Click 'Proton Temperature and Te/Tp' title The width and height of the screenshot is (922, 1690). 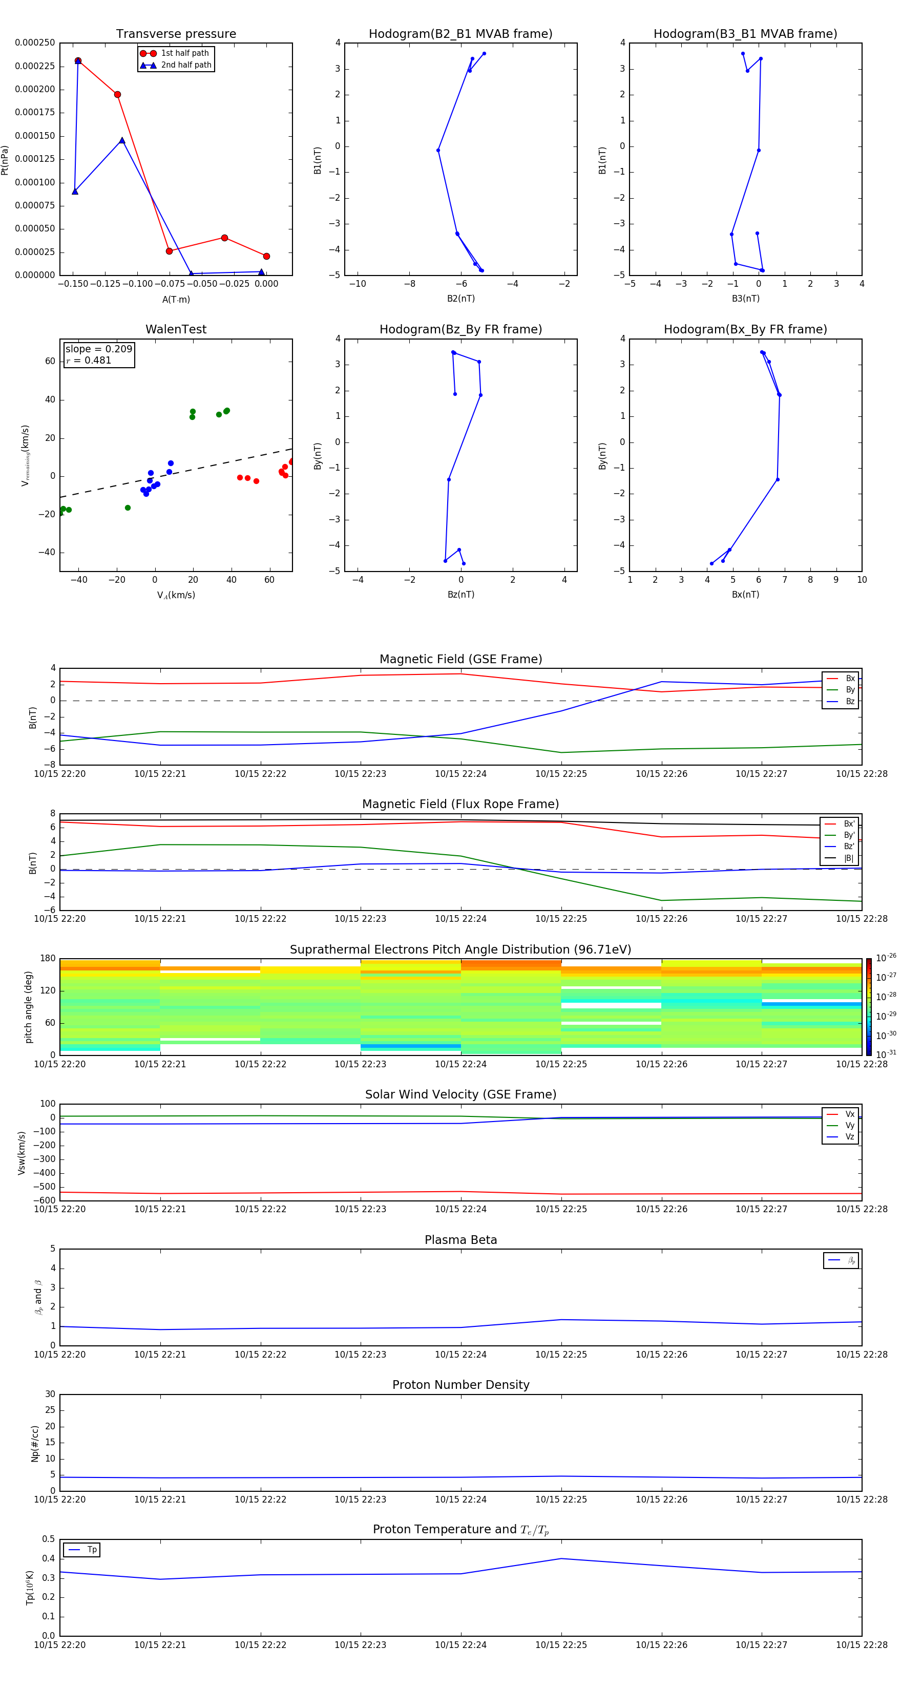(460, 1530)
